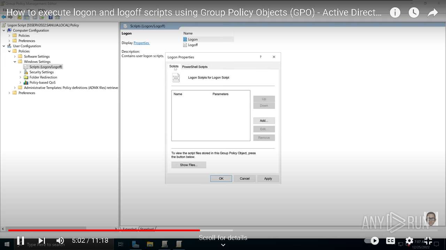
Task: Open the taskbar Task View icon
Action: point(121,244)
